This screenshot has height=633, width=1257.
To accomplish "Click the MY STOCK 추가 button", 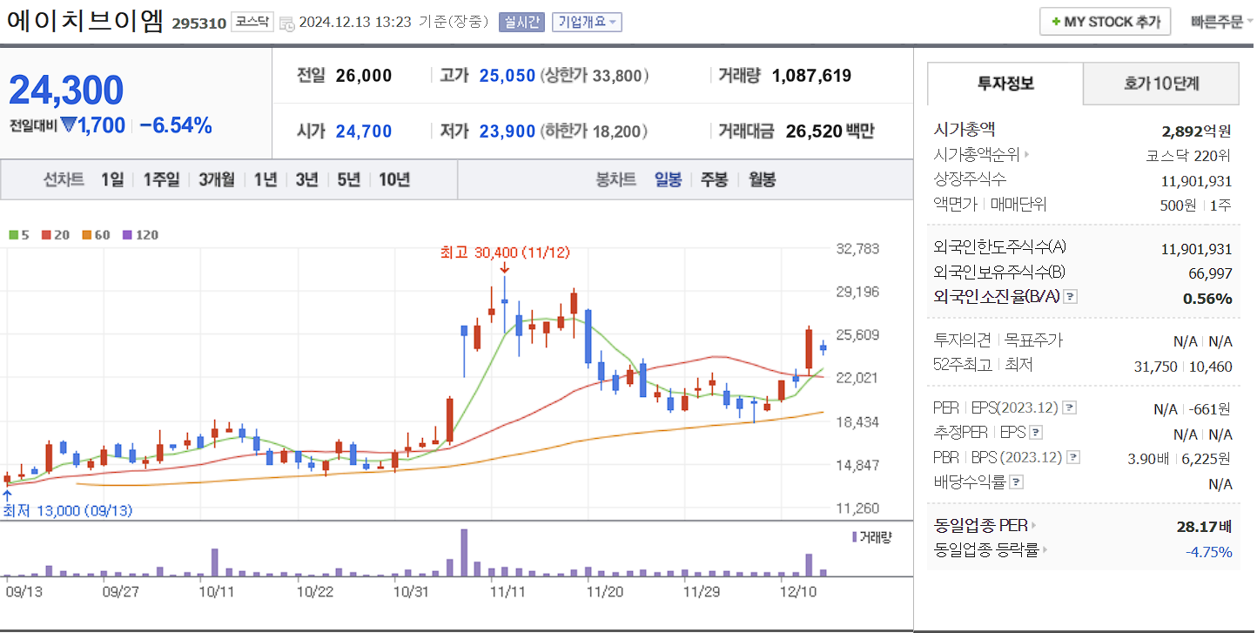I will tap(1106, 21).
